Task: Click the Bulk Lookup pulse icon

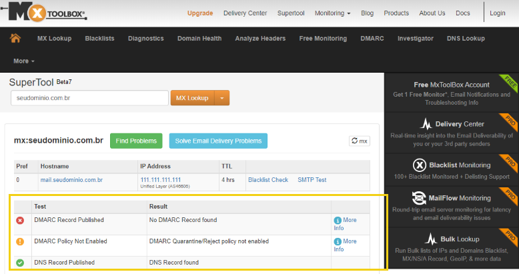Action: pyautogui.click(x=431, y=239)
